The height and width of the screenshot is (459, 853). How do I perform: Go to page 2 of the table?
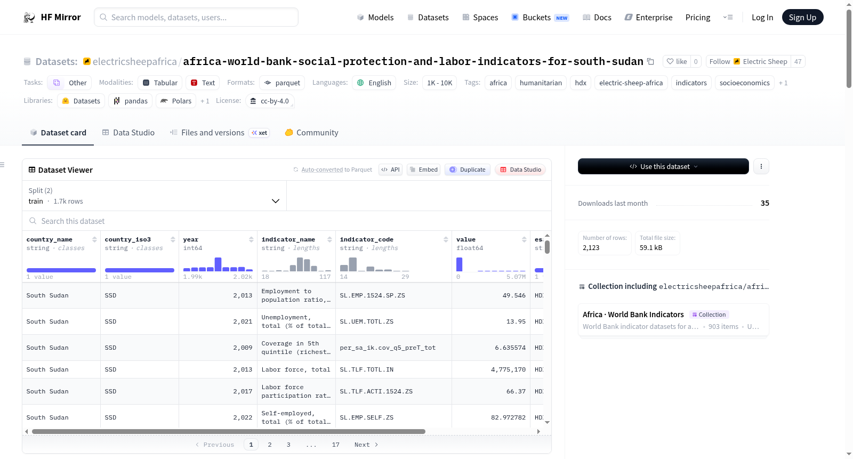click(270, 445)
